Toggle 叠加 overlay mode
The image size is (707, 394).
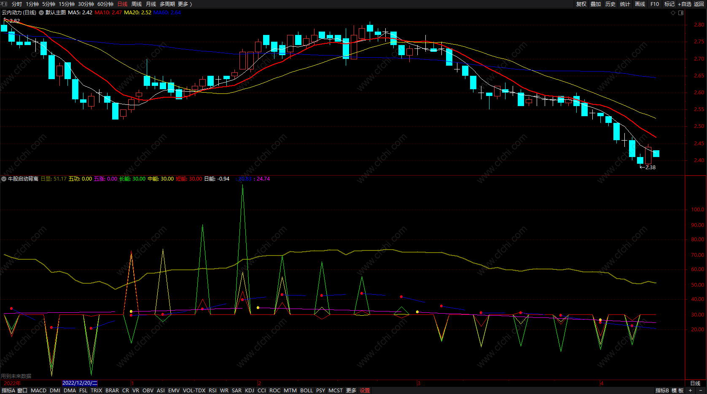(596, 4)
